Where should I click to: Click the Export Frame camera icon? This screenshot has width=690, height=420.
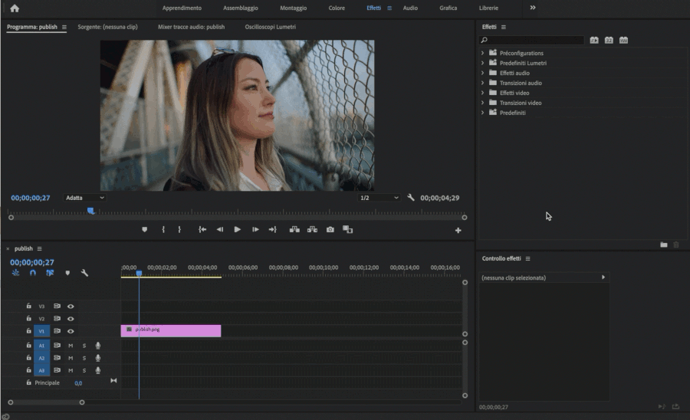[330, 229]
